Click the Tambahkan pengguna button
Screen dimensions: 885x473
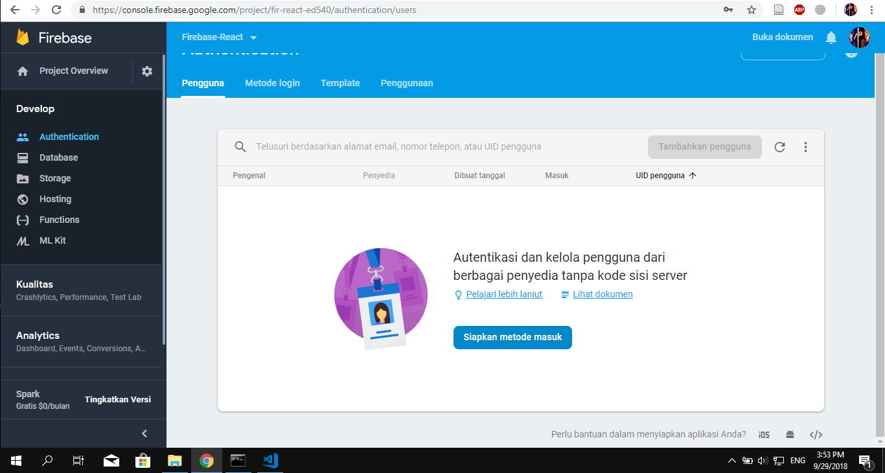point(705,147)
